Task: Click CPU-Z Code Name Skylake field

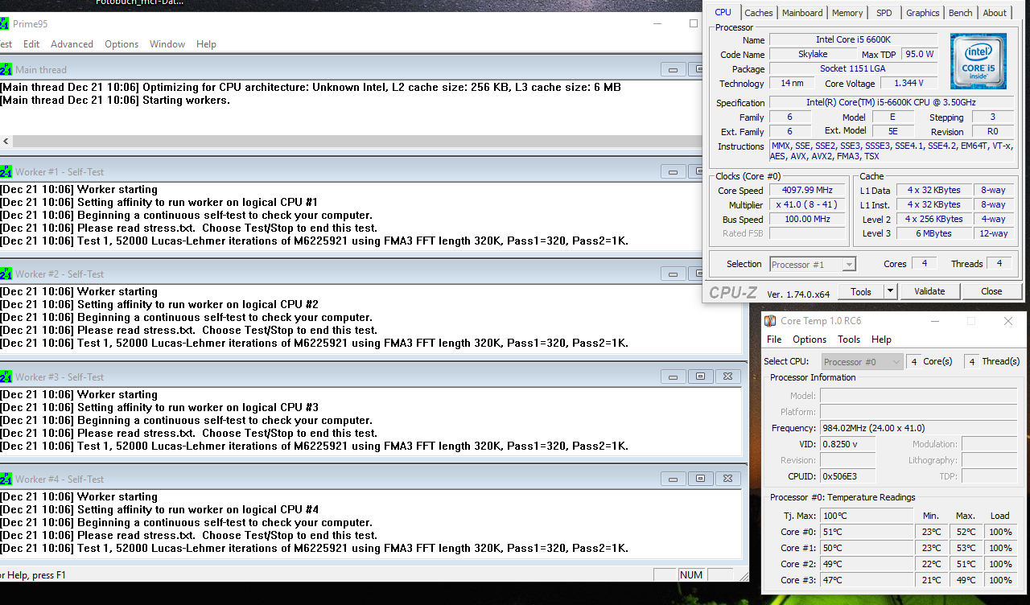Action: click(x=813, y=54)
